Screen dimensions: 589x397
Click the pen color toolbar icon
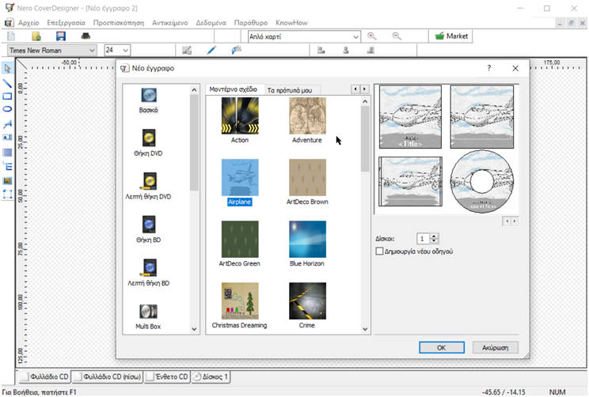211,50
